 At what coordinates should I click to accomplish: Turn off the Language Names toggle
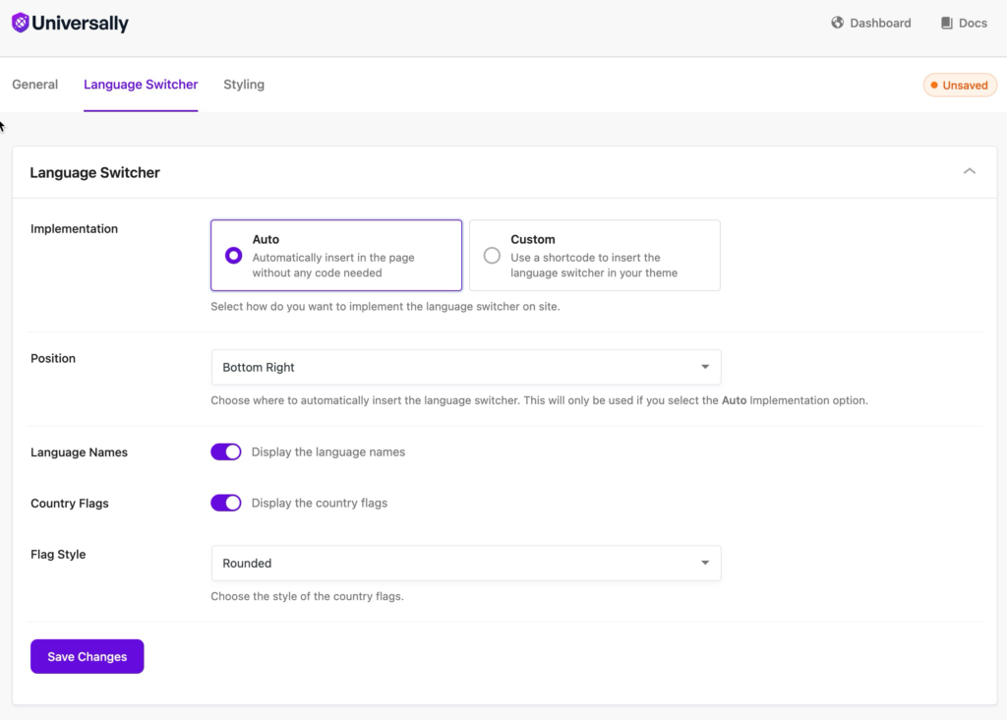[x=226, y=452]
